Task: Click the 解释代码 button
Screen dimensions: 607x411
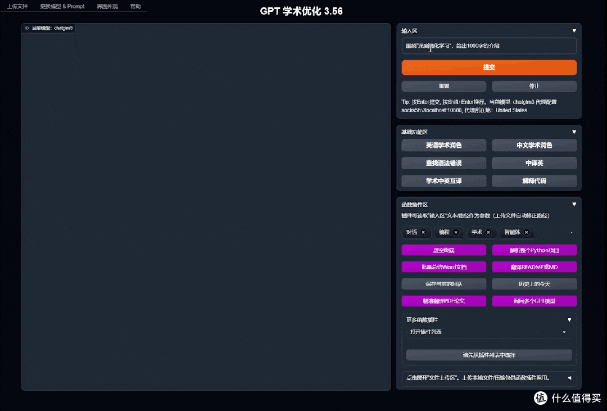Action: tap(534, 181)
